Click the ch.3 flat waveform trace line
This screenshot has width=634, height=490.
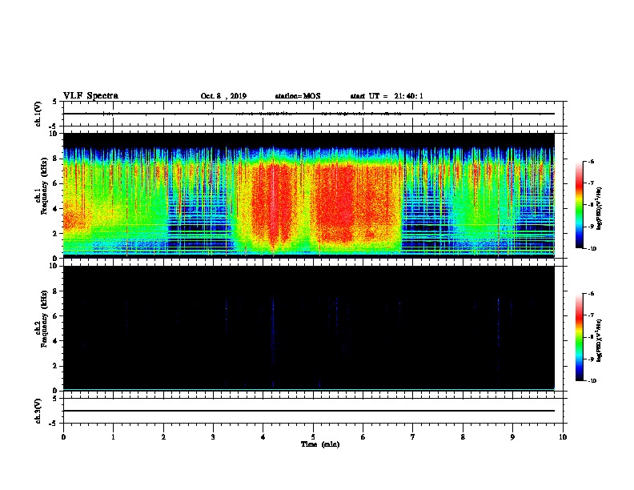tap(309, 411)
